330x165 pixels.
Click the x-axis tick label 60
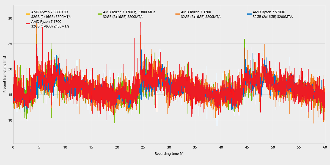325,147
